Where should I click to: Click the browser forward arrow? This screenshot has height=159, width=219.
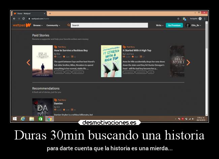(x=19, y=19)
